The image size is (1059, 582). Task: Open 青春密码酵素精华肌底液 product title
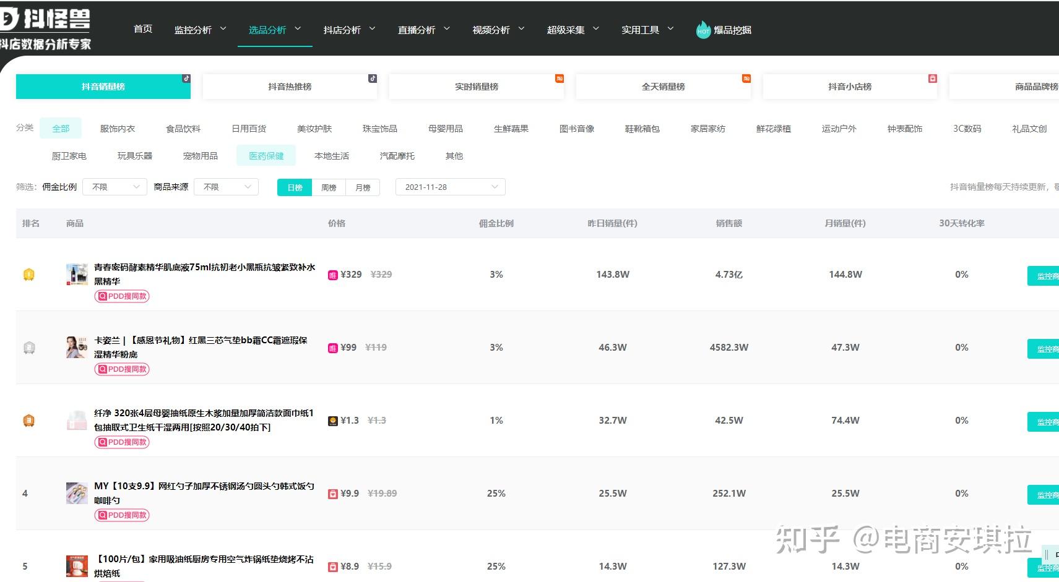coord(205,274)
